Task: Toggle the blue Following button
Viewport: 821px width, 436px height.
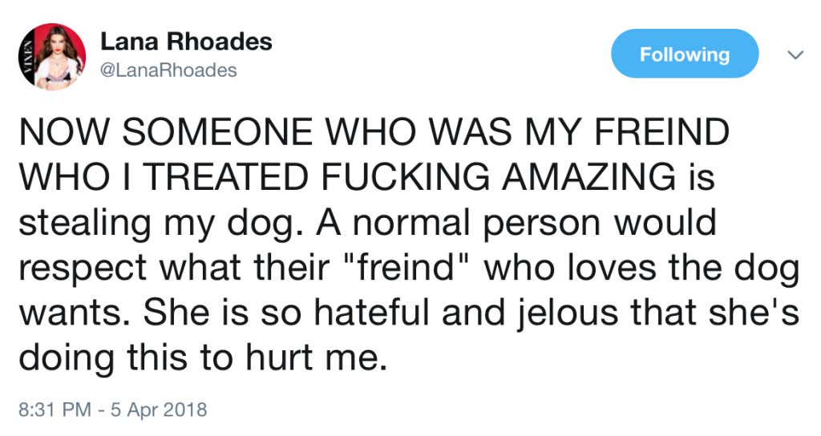Action: [685, 54]
